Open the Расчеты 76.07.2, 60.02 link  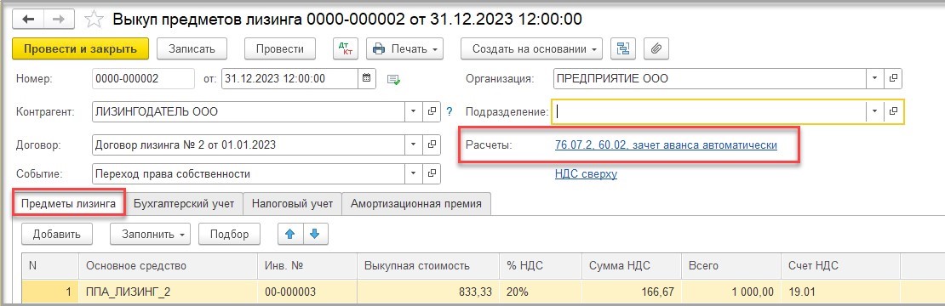tap(666, 144)
